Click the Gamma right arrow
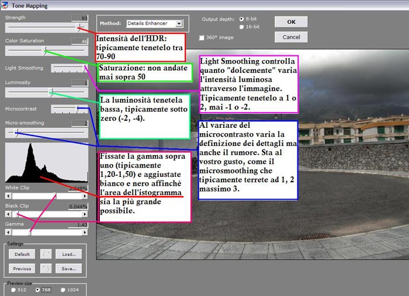This screenshot has height=296, width=409. pos(85,232)
